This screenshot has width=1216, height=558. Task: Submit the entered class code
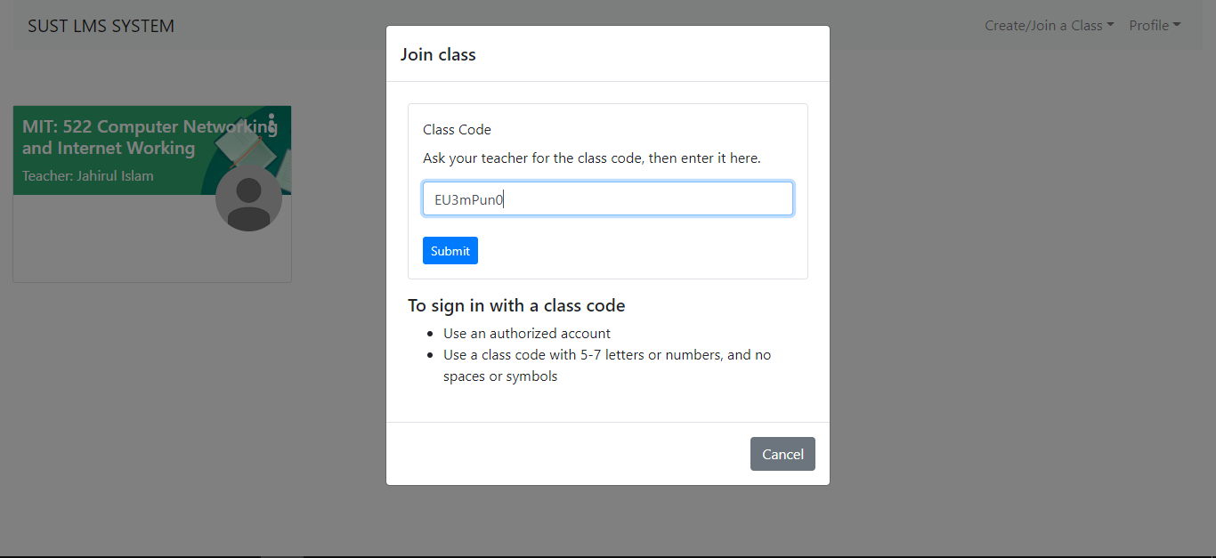coord(450,251)
